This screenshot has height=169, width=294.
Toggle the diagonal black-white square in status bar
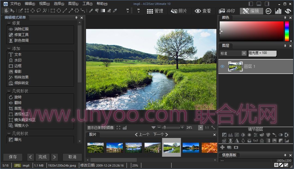(x=281, y=165)
